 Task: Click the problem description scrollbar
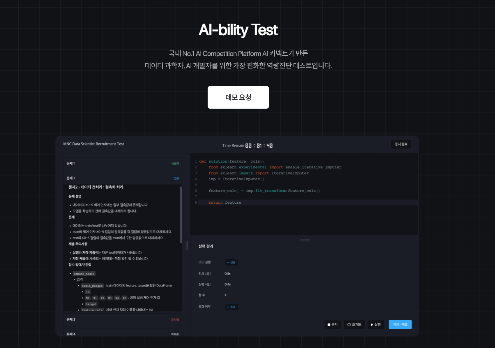click(x=181, y=215)
